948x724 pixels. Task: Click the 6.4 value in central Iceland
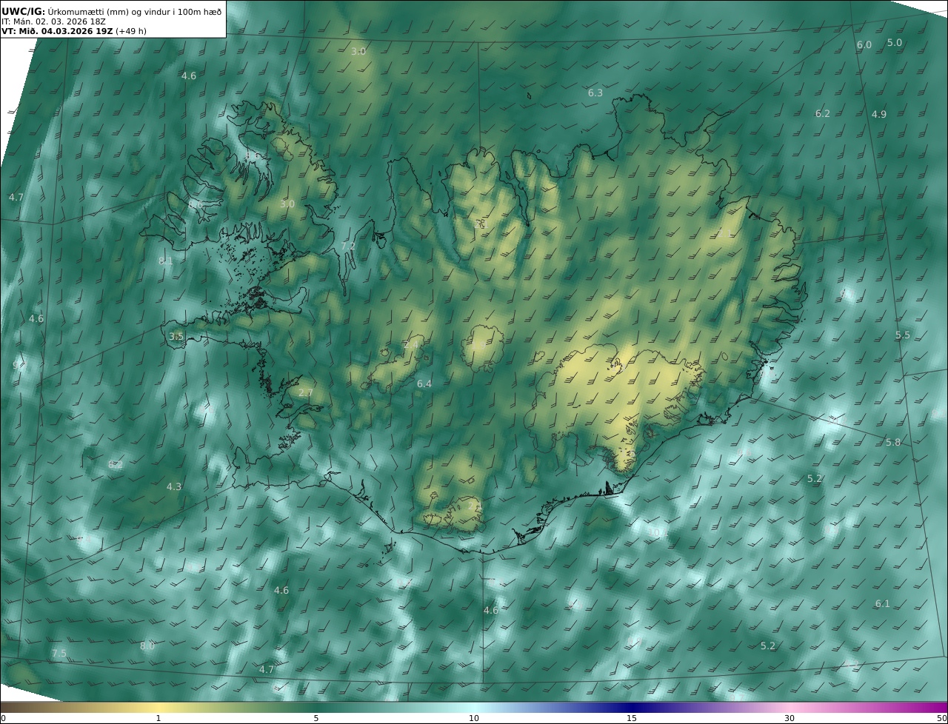[x=424, y=383]
